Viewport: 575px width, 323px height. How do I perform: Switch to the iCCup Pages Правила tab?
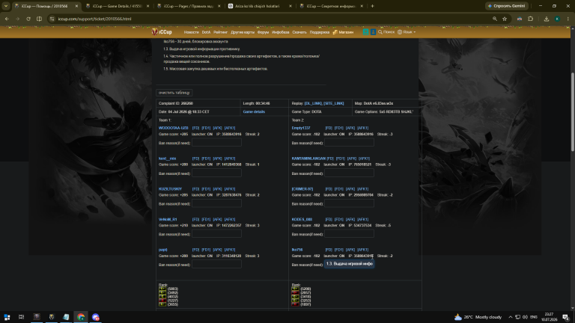click(188, 6)
